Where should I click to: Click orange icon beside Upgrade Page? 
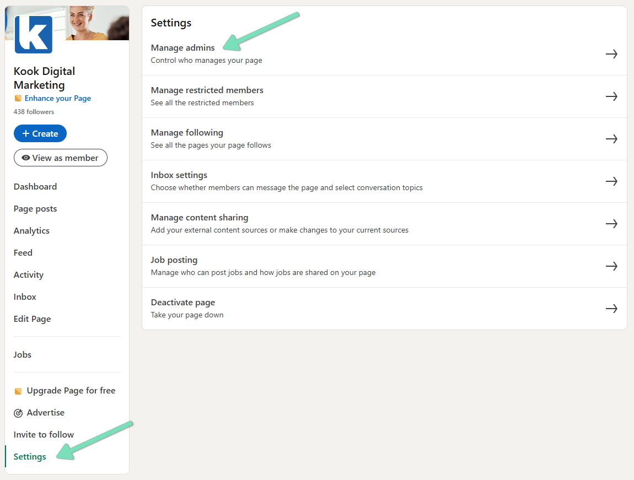(18, 391)
